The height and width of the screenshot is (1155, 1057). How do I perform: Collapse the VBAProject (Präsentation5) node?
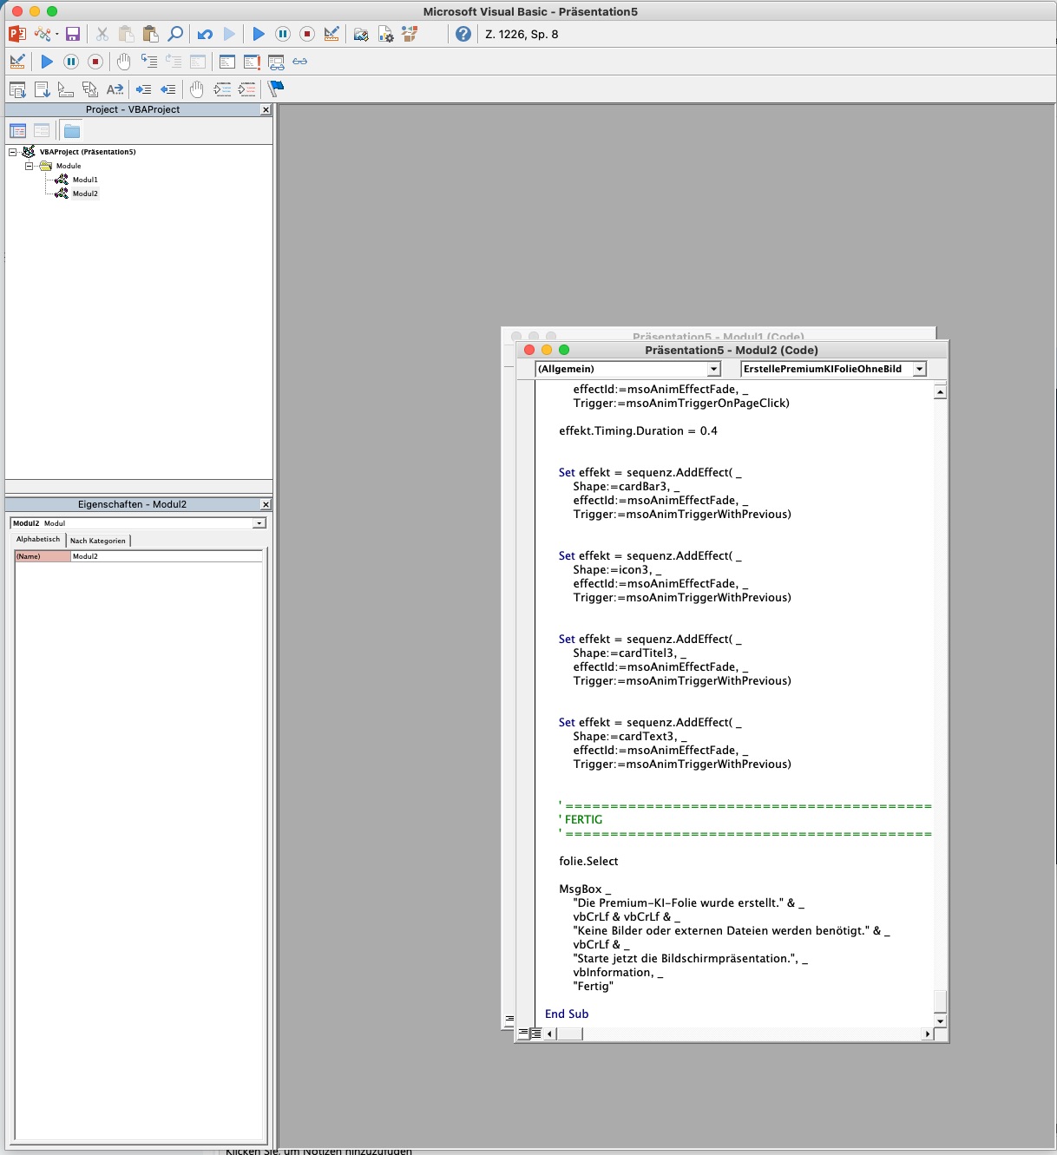[13, 152]
